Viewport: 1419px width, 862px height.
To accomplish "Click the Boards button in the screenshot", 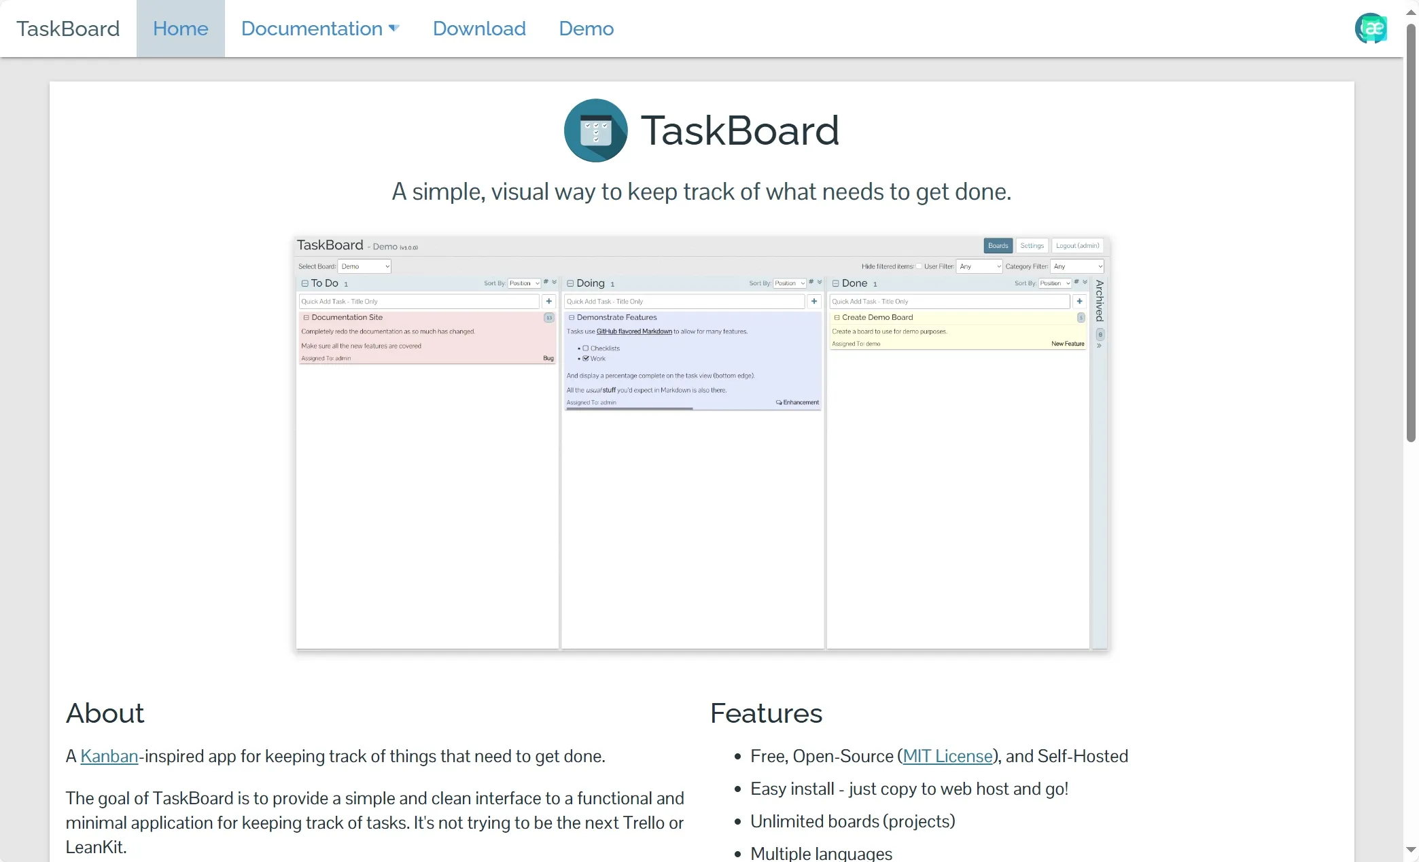I will click(998, 246).
